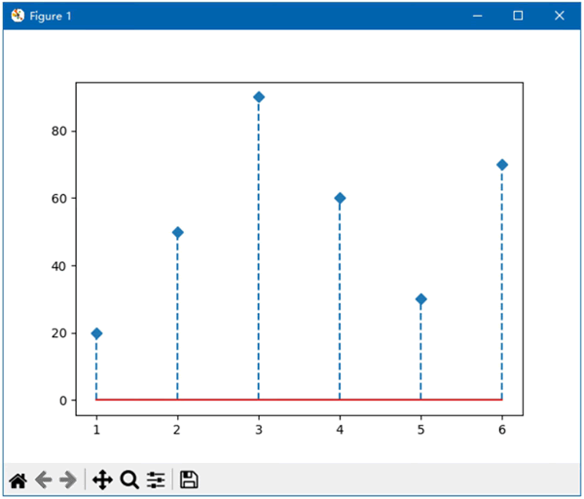Click y-axis tick label 0
Image resolution: width=584 pixels, height=499 pixels.
click(x=63, y=401)
